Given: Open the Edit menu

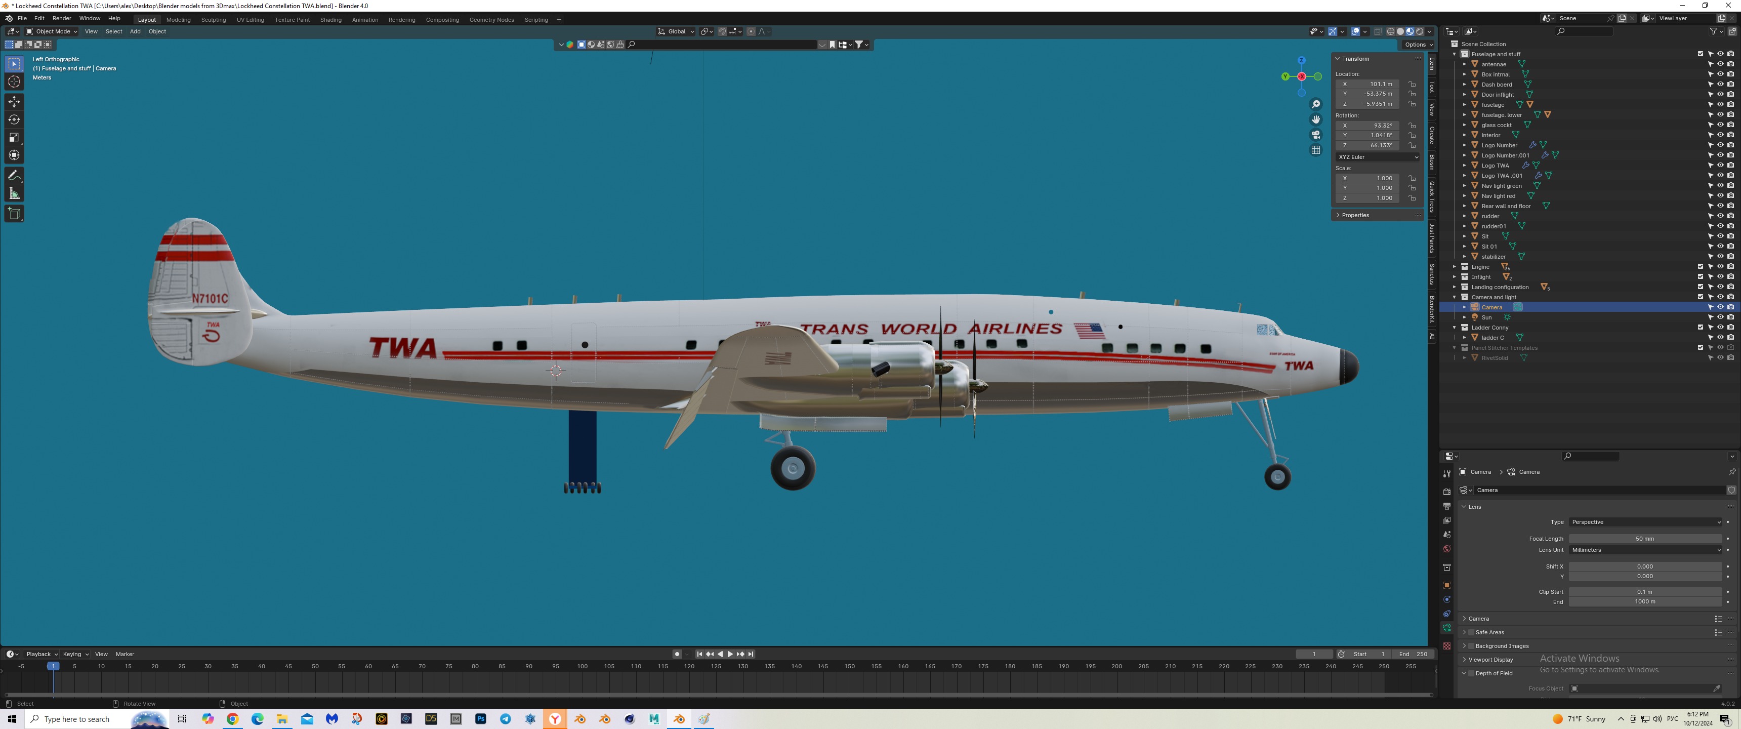Looking at the screenshot, I should pyautogui.click(x=39, y=18).
